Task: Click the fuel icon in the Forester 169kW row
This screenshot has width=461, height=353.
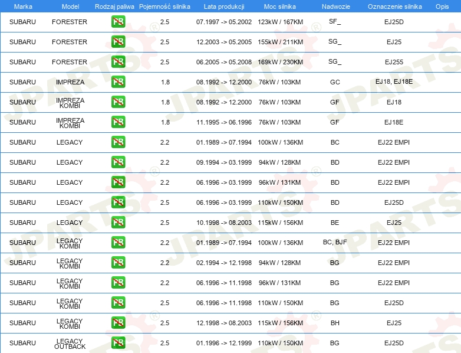Action: click(x=118, y=62)
